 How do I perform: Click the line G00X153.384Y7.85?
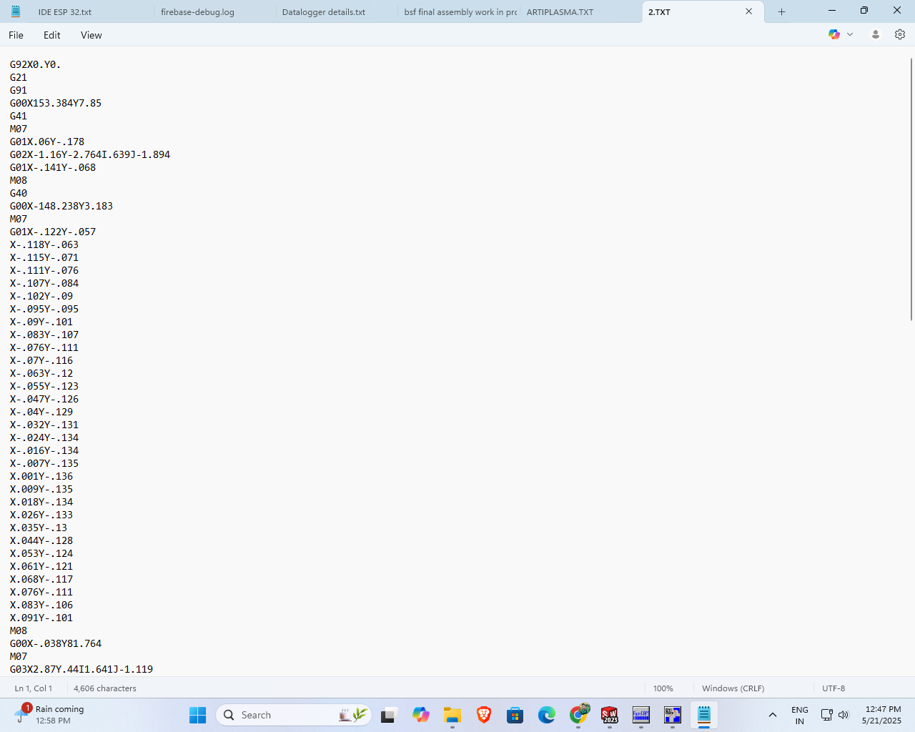(x=56, y=103)
